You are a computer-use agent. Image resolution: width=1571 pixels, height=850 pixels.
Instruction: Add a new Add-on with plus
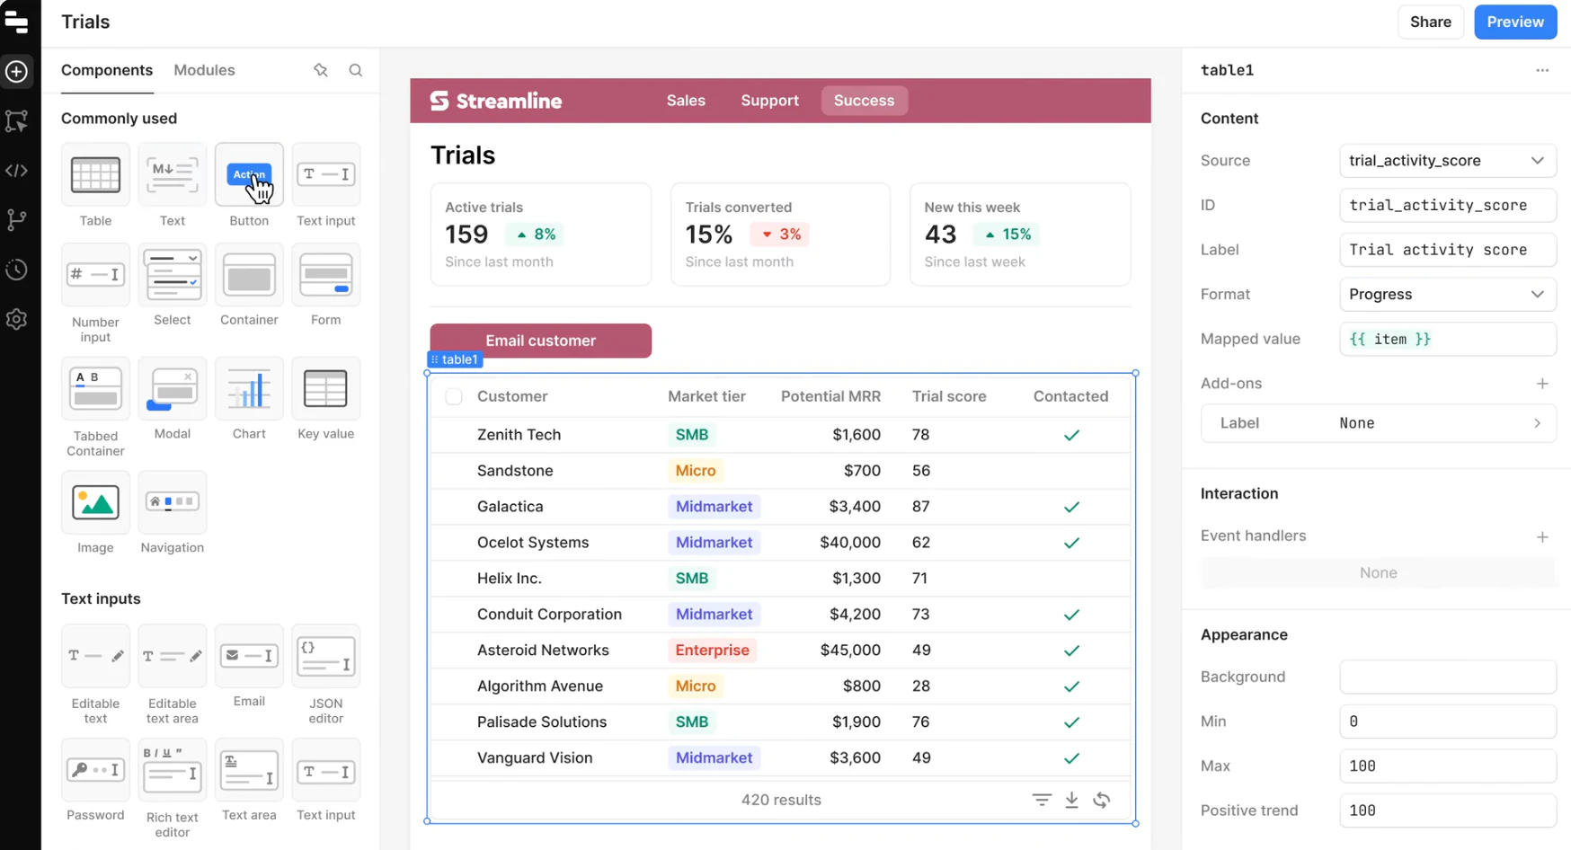pos(1542,384)
